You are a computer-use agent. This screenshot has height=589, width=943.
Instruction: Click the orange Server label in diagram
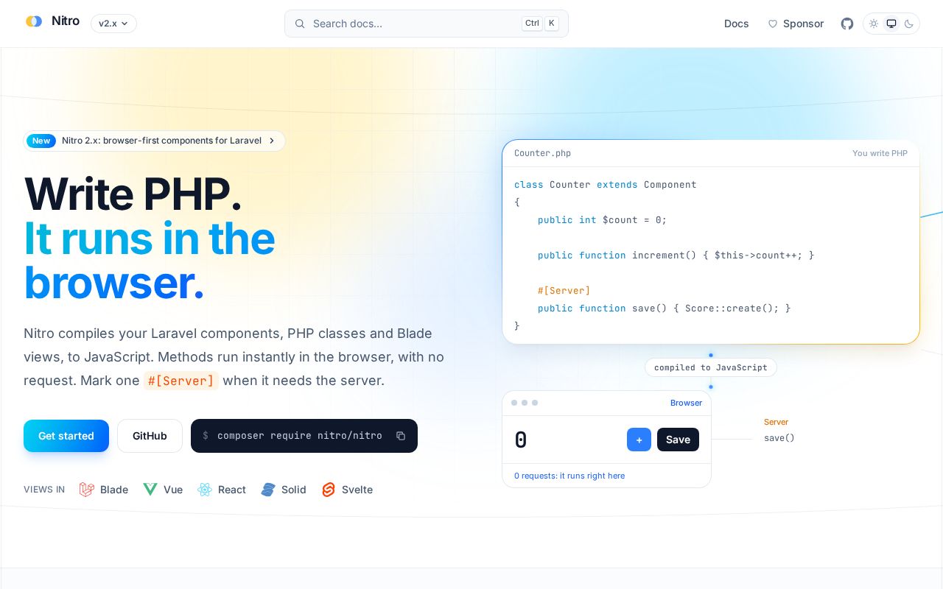pos(776,422)
